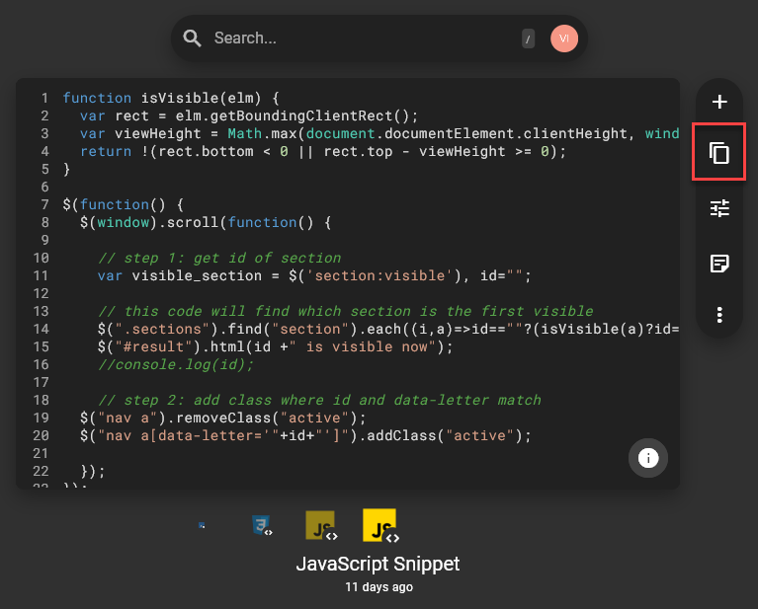This screenshot has width=758, height=609.
Task: Click the JavaScript Snippet title
Action: 379,565
